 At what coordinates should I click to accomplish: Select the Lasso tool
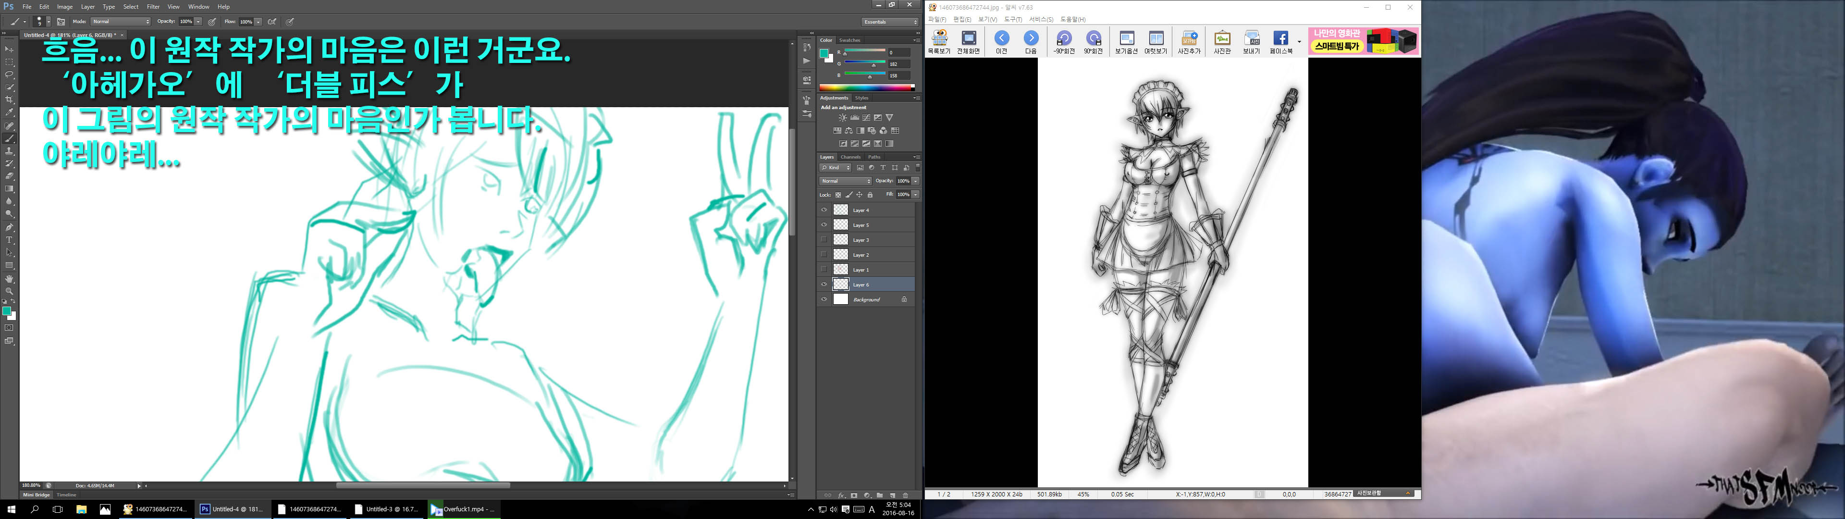pyautogui.click(x=9, y=74)
